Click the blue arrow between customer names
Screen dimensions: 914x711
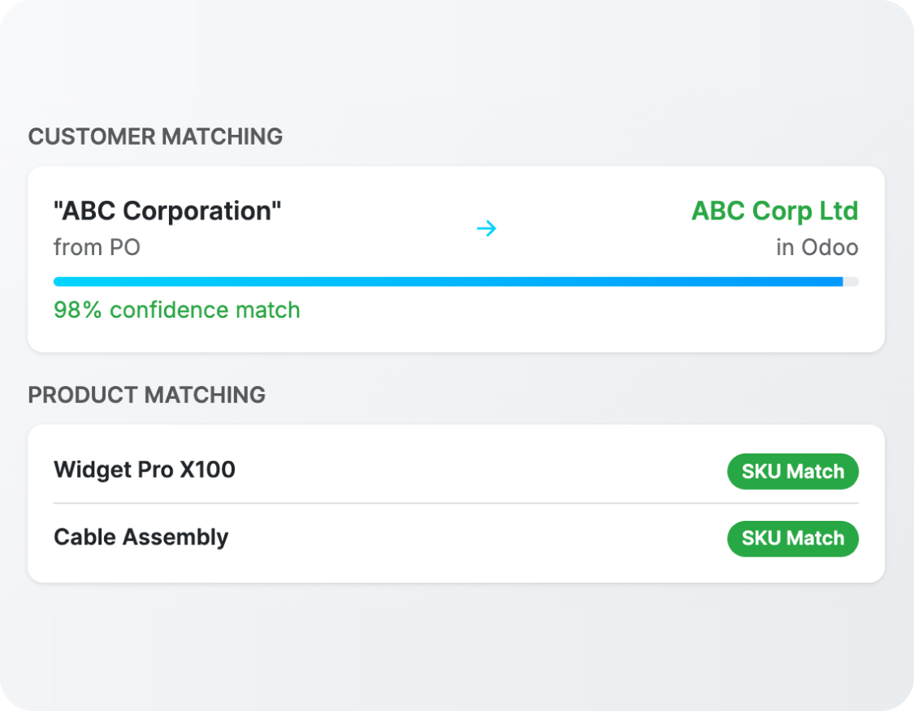pyautogui.click(x=487, y=229)
